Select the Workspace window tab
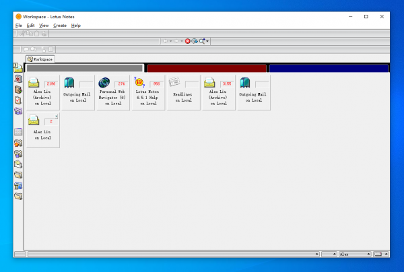Screen dimensions: 404x272 pyautogui.click(x=40, y=59)
